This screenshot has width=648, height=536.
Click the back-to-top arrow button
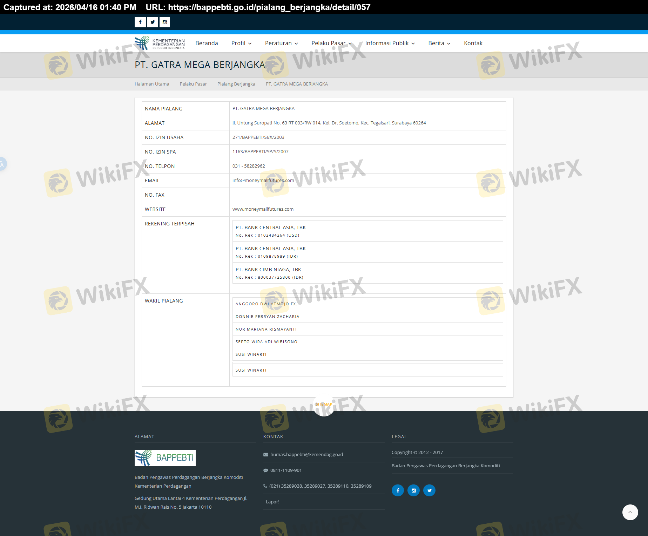tap(630, 512)
